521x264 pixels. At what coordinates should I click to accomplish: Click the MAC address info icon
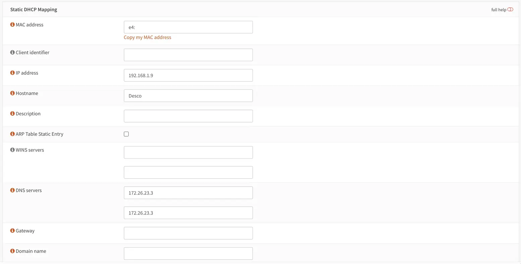click(12, 24)
